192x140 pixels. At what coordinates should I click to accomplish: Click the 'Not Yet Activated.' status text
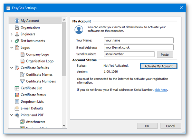pyautogui.click(x=116, y=66)
